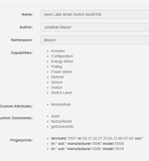Select the Sensor capability entry
The height and width of the screenshot is (161, 149).
pyautogui.click(x=57, y=82)
